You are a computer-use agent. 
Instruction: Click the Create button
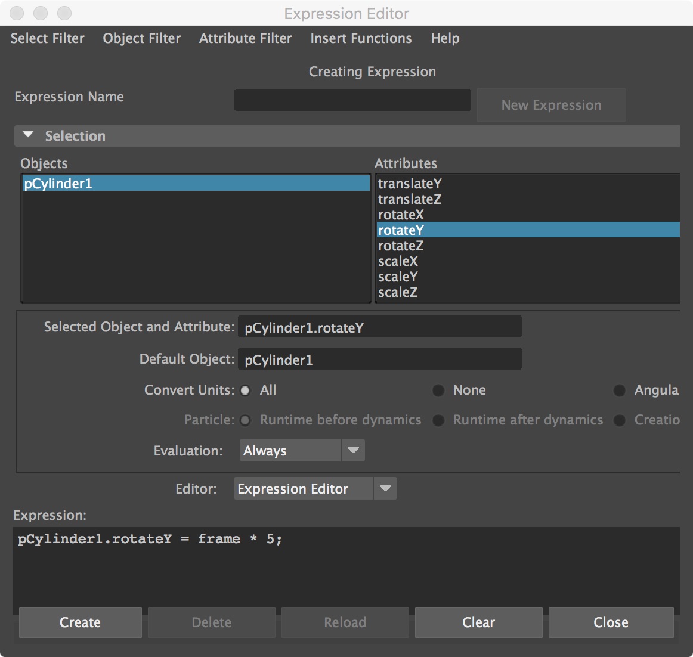coord(80,622)
